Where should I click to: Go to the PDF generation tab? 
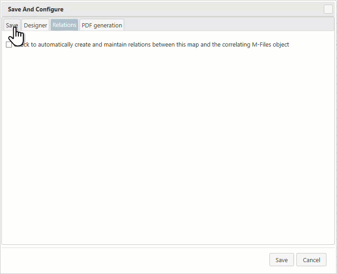pyautogui.click(x=102, y=25)
